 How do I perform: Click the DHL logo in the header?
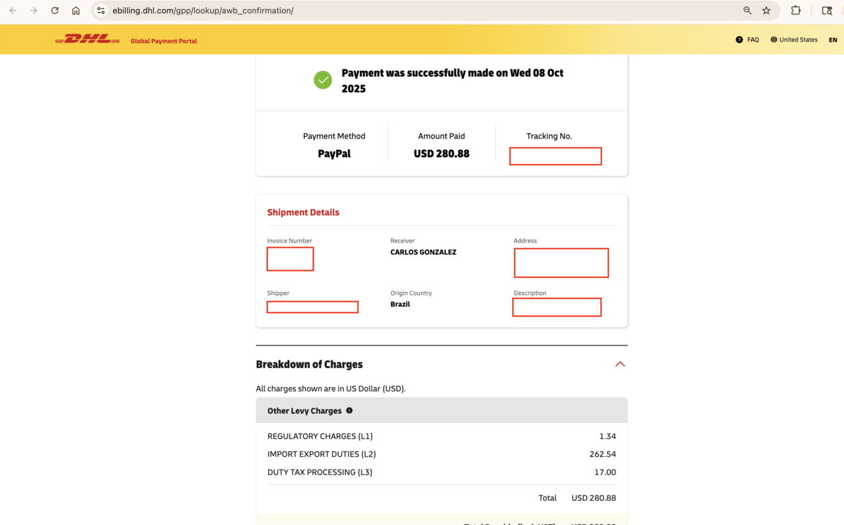[87, 40]
